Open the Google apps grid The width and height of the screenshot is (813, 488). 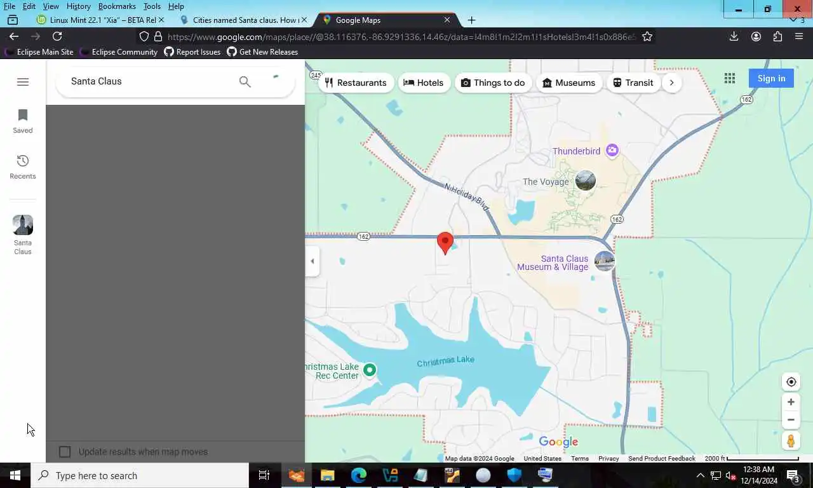pos(730,78)
